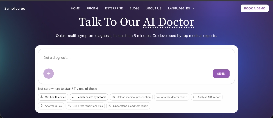Open the PRICING page

click(x=92, y=8)
